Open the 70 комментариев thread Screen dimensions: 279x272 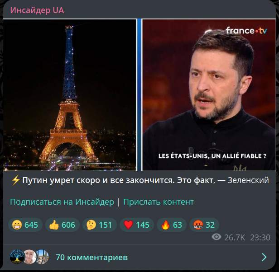coord(91,257)
